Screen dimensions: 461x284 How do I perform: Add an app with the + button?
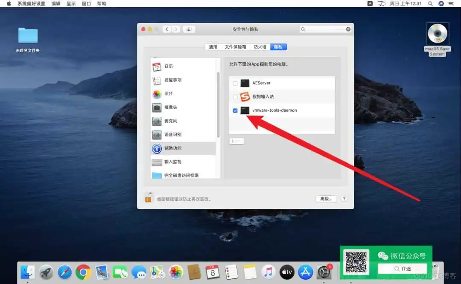[233, 141]
